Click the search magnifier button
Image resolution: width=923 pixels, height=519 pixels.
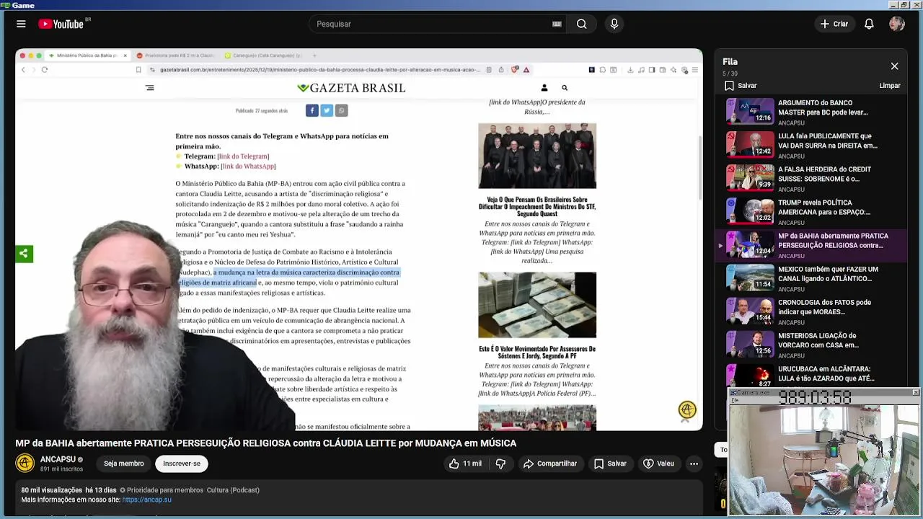[581, 24]
